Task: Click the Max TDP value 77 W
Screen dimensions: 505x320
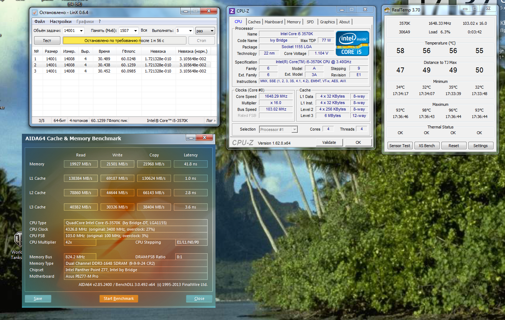Action: (326, 40)
